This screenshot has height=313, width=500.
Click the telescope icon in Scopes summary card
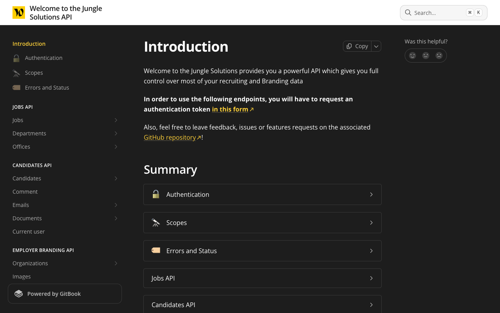156,223
